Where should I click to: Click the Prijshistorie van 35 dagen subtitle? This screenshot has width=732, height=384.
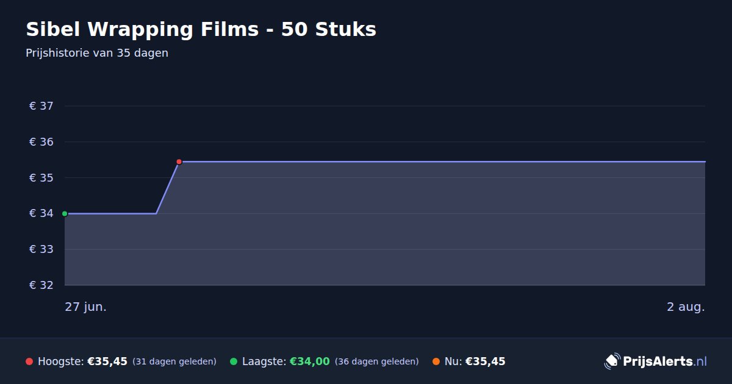pos(97,53)
